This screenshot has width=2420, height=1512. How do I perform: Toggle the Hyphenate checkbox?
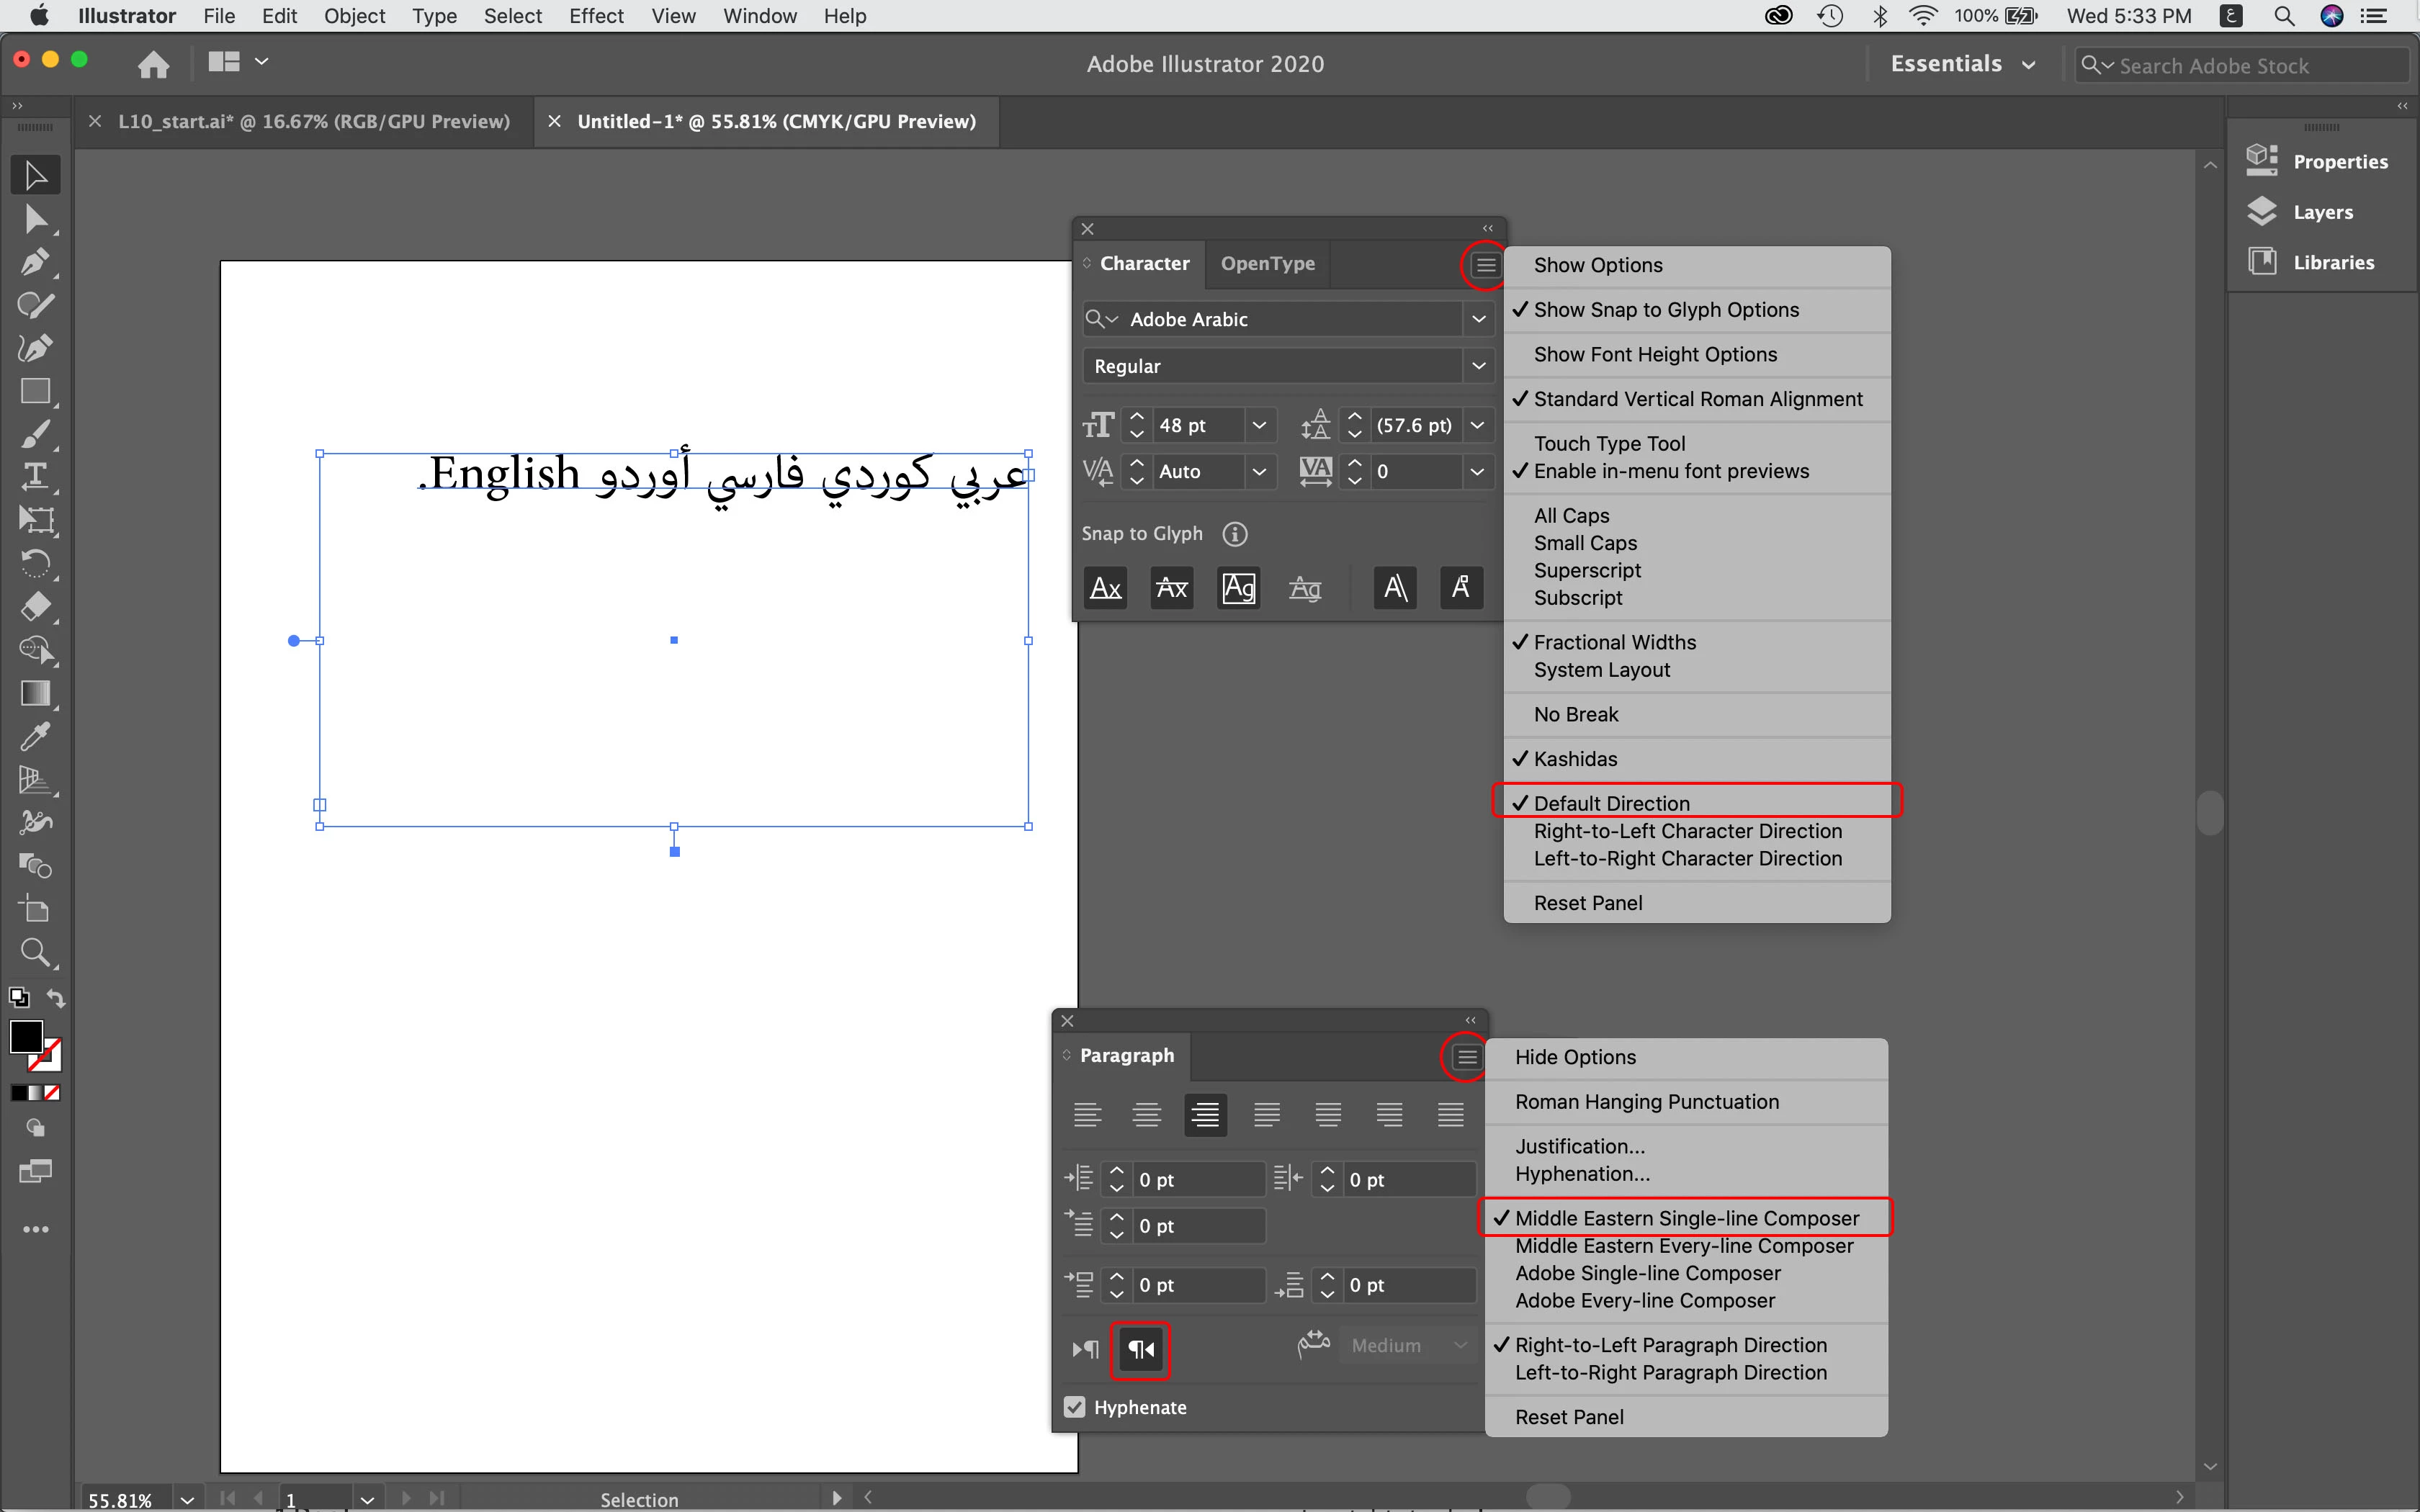click(x=1075, y=1407)
